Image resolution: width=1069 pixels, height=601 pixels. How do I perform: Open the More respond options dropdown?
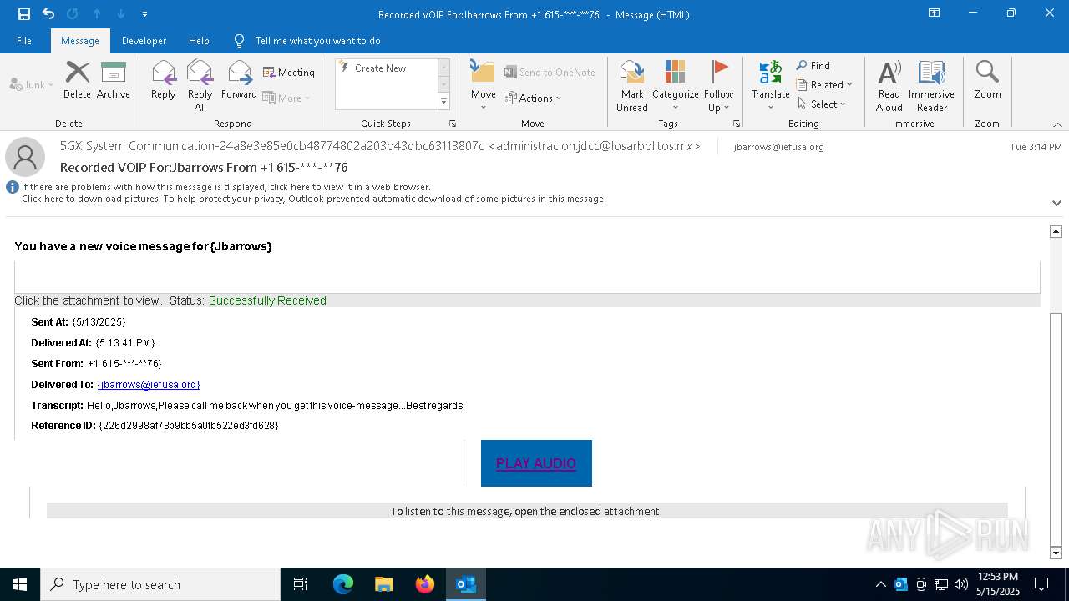(x=286, y=98)
